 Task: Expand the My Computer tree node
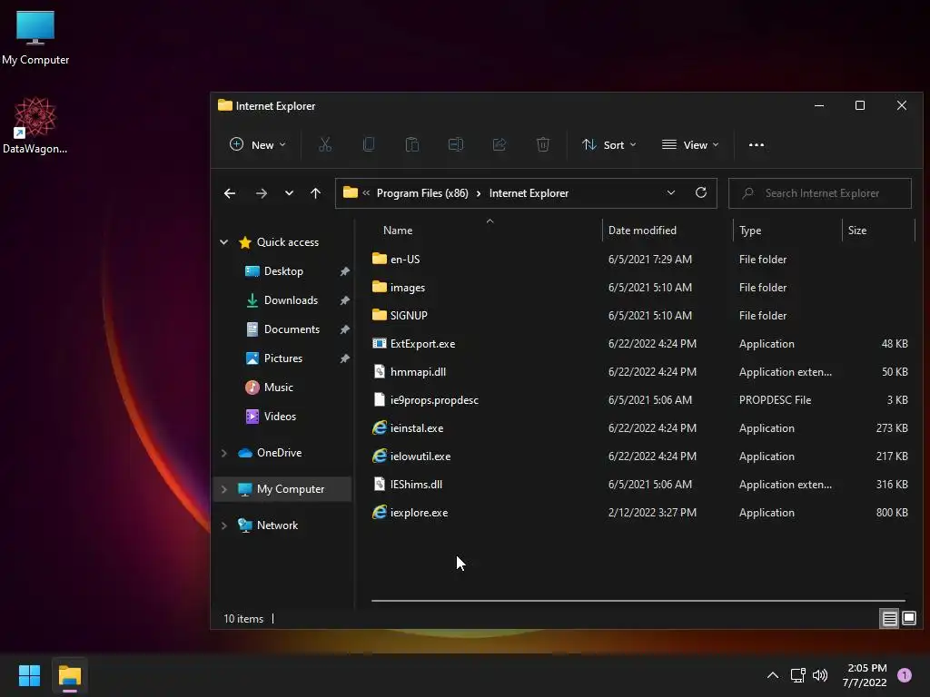224,489
